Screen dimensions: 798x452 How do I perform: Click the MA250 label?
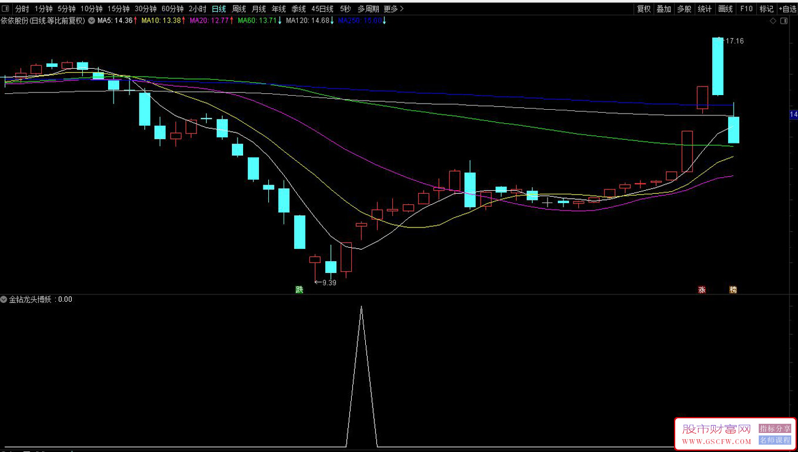click(362, 21)
